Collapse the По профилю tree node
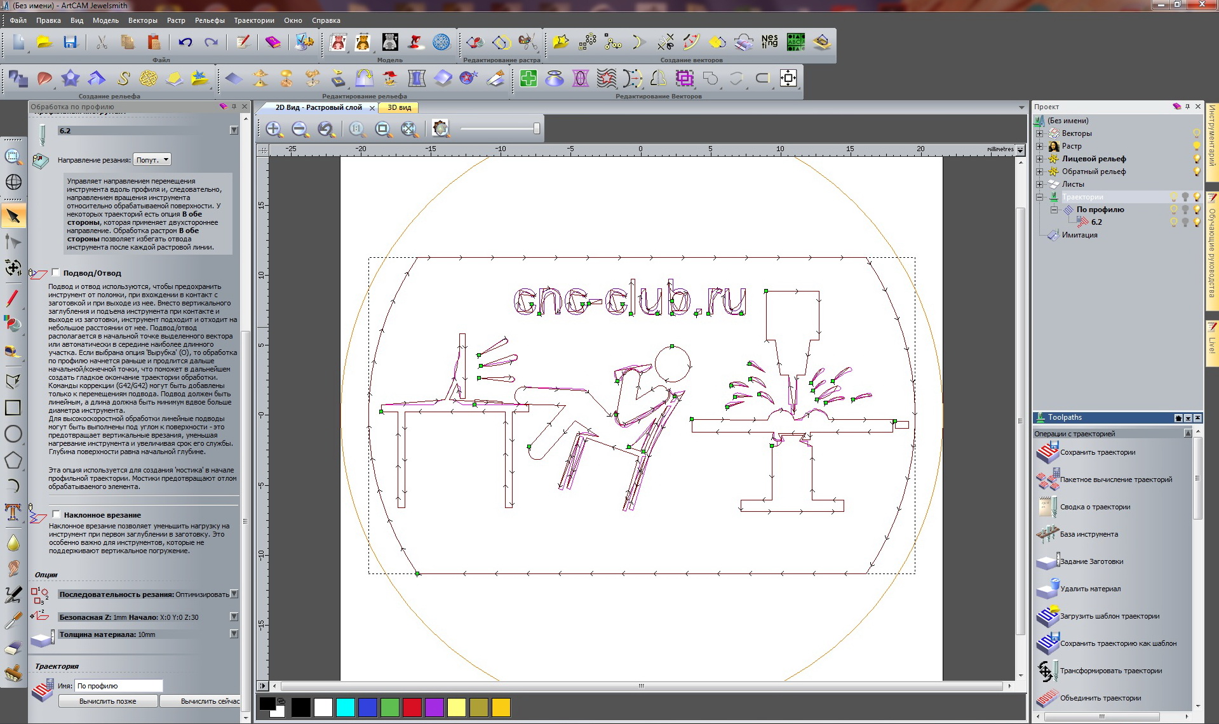This screenshot has height=724, width=1219. tap(1054, 210)
